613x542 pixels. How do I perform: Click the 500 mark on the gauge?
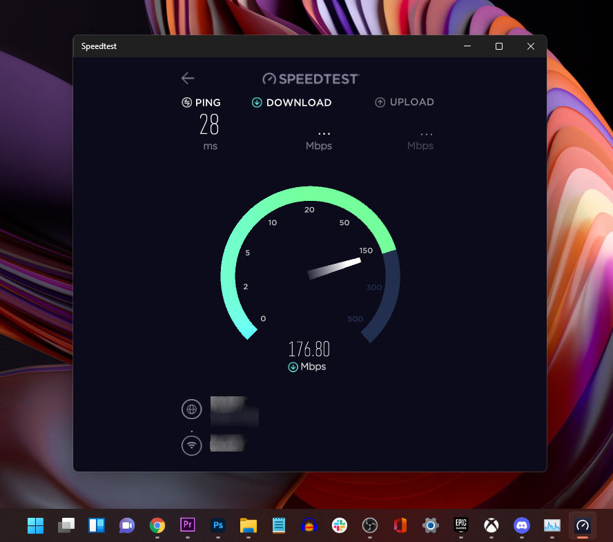click(356, 319)
